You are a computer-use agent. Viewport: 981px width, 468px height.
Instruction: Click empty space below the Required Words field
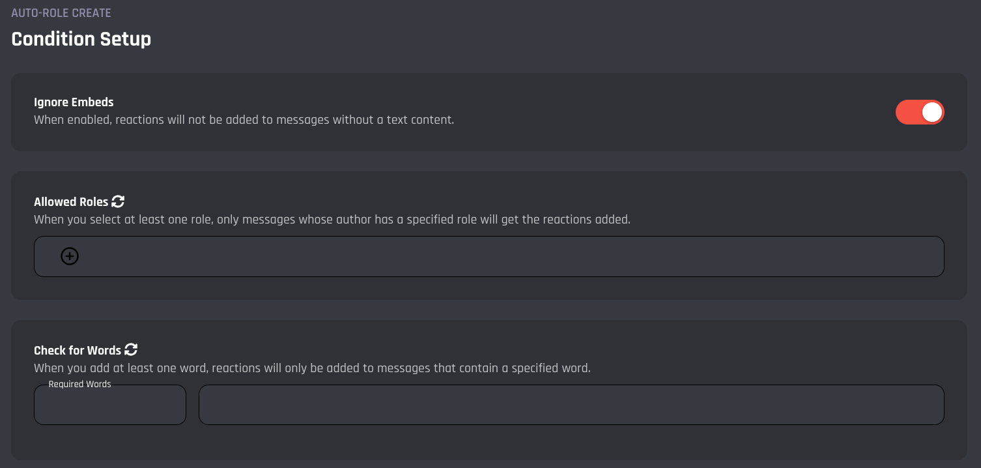[110, 442]
